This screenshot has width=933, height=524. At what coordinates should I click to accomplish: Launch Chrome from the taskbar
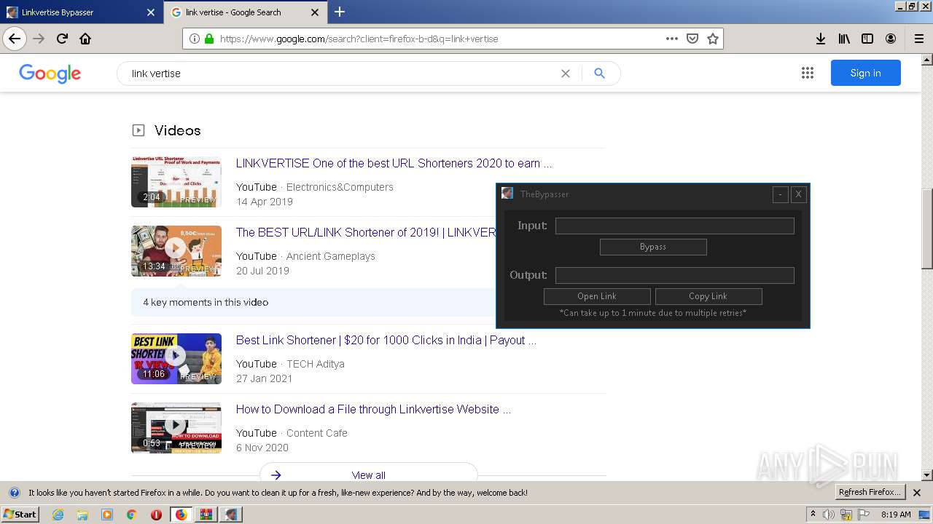pos(131,515)
